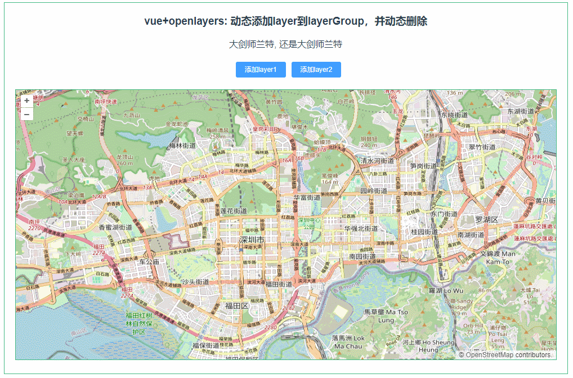This screenshot has width=573, height=378.
Task: Click the 龙顶山 260 m peak label
Action: point(124,160)
